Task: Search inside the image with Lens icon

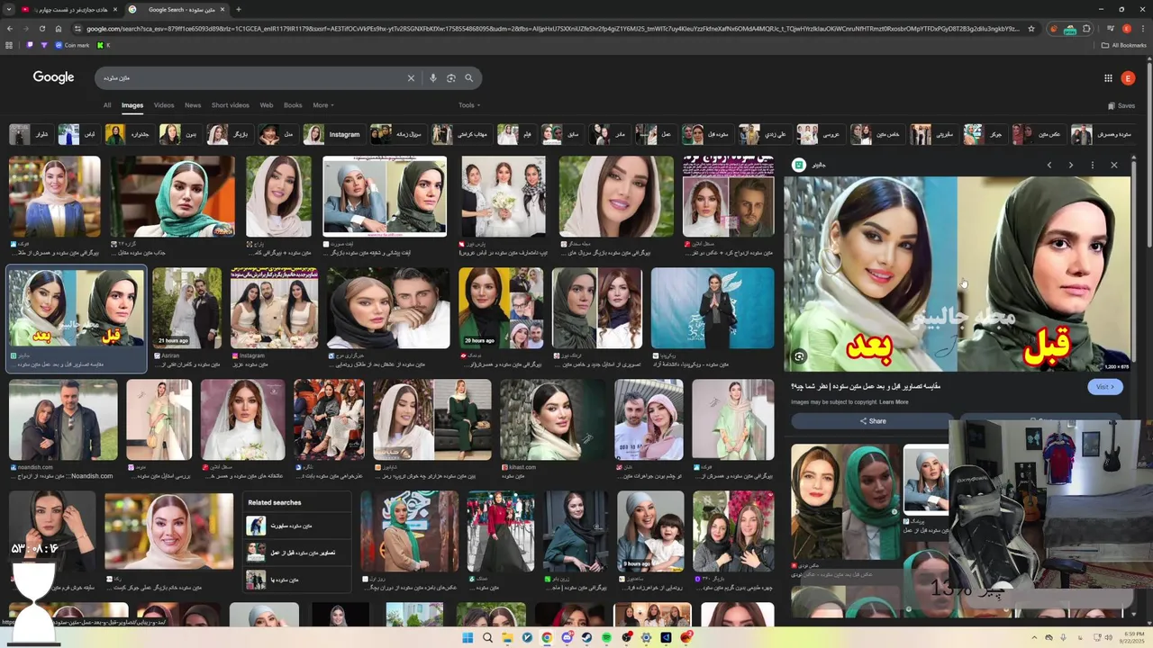Action: (x=799, y=357)
